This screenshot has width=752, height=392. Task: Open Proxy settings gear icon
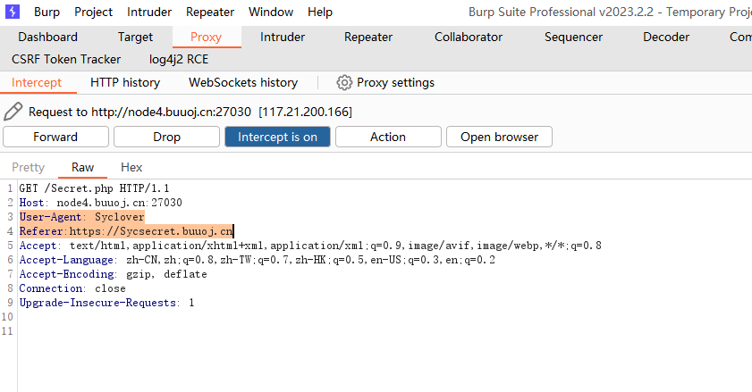(344, 82)
